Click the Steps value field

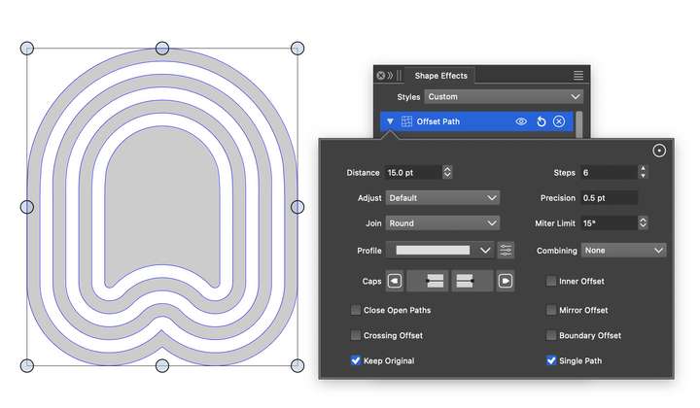point(609,172)
